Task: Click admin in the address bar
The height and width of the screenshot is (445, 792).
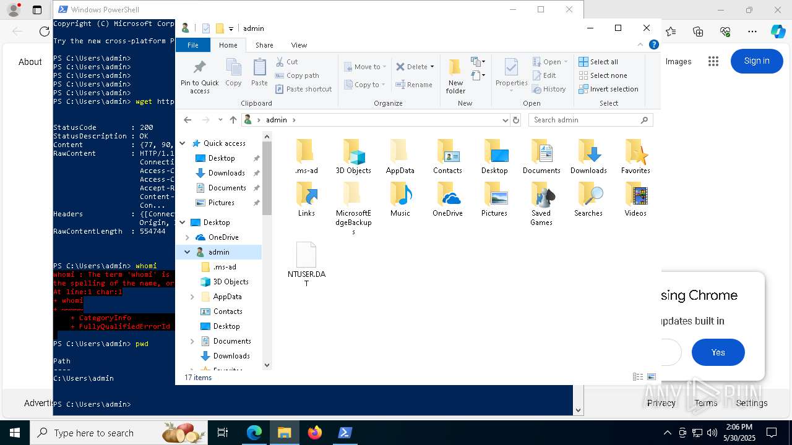Action: [x=276, y=120]
